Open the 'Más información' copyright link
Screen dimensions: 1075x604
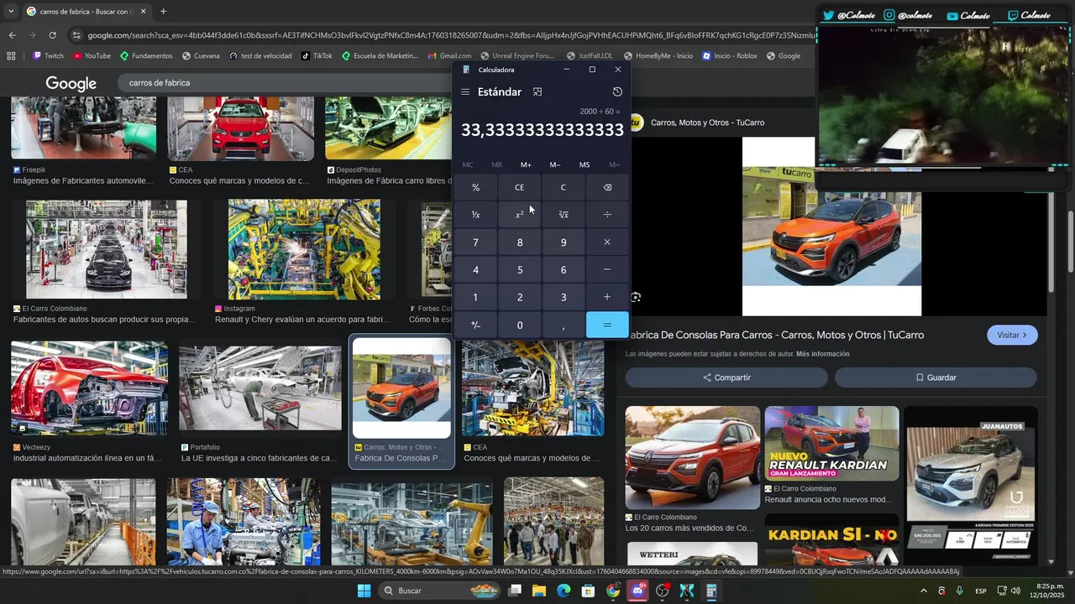click(822, 354)
